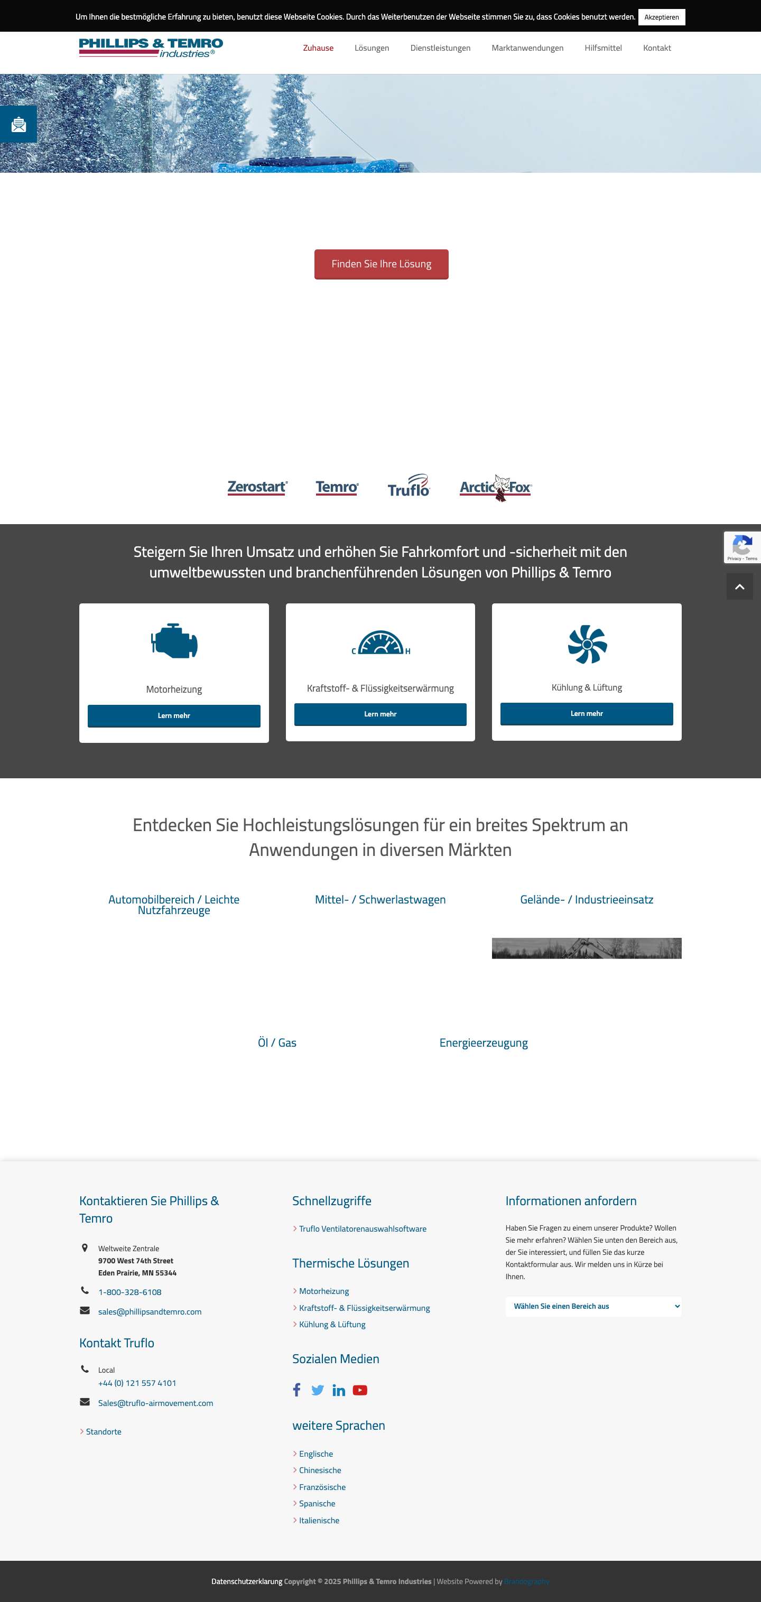761x1602 pixels.
Task: Open the Brandography footer link
Action: coord(526,1581)
